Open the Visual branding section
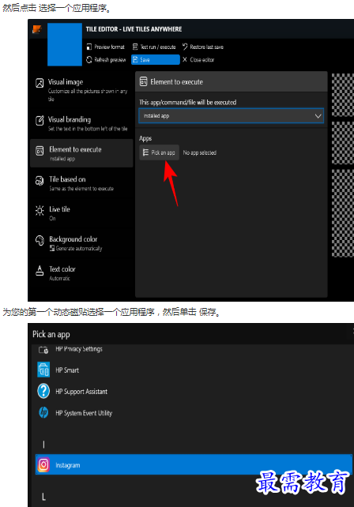Viewport: 354px width, 507px height. pyautogui.click(x=81, y=123)
